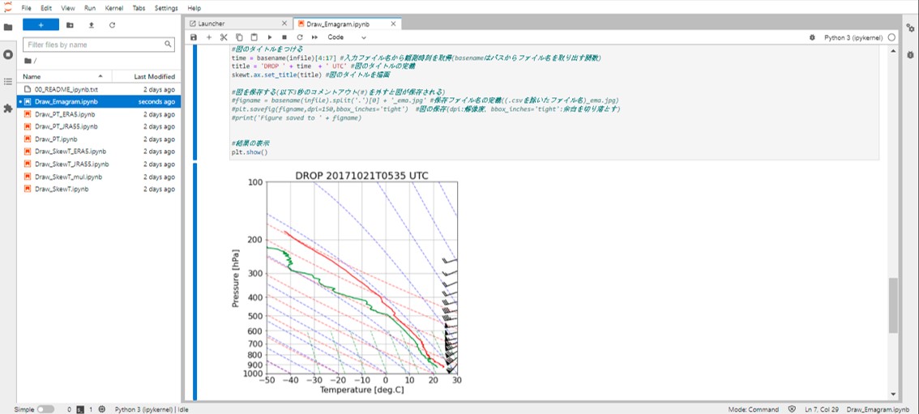This screenshot has width=919, height=414.
Task: Enable debugger via bug icon in notebook toolbar
Action: 812,37
